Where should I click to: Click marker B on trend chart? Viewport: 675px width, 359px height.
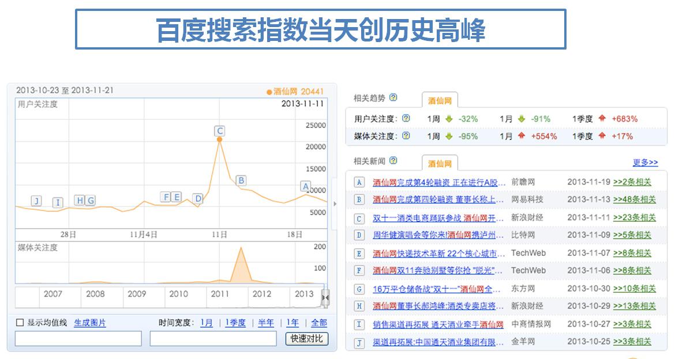[241, 180]
